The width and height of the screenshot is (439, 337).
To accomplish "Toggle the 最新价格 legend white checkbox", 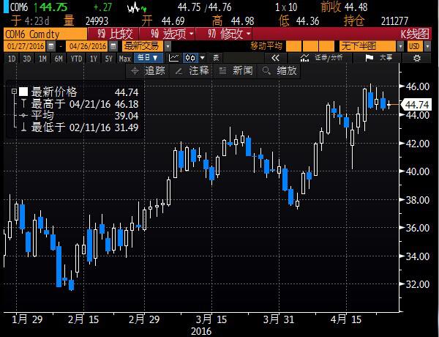I will pyautogui.click(x=24, y=92).
